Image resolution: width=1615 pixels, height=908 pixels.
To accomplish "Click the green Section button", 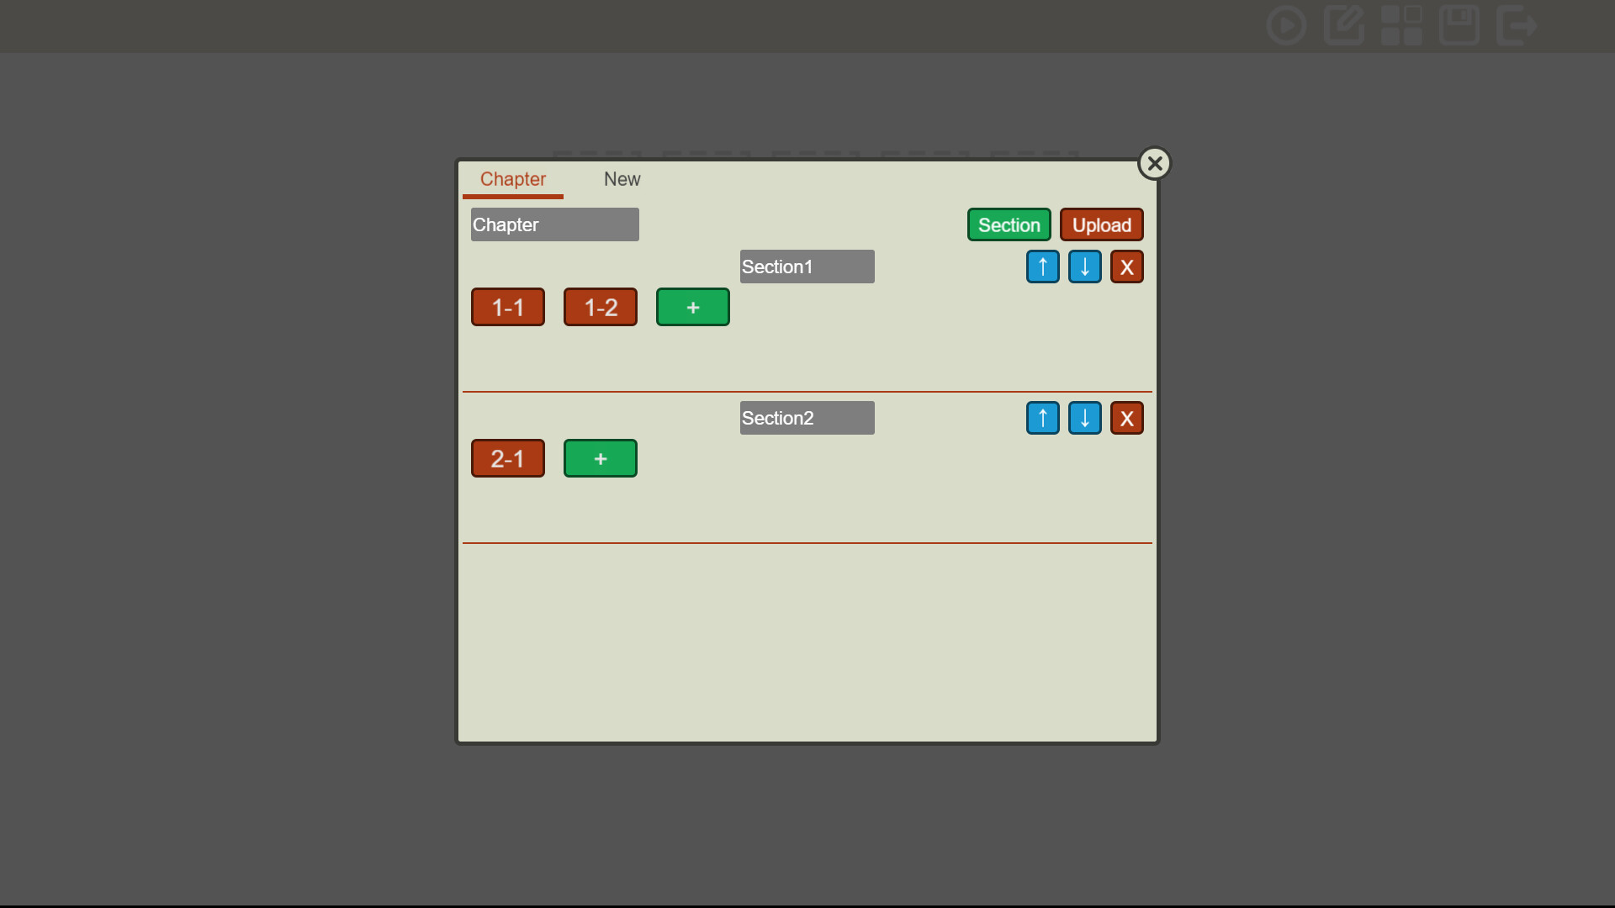I will click(x=1009, y=224).
